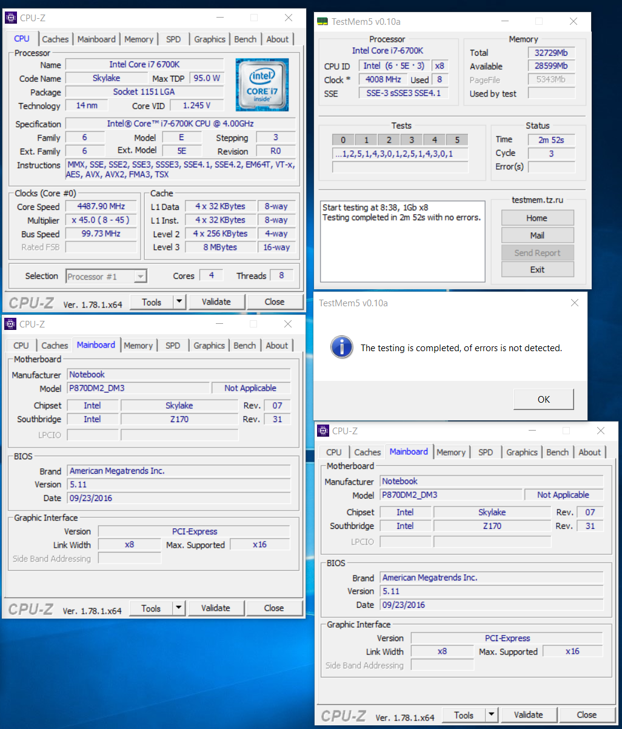Click the Name value Intel Core i7 6700K
Screen dimensions: 622x729
tap(144, 64)
